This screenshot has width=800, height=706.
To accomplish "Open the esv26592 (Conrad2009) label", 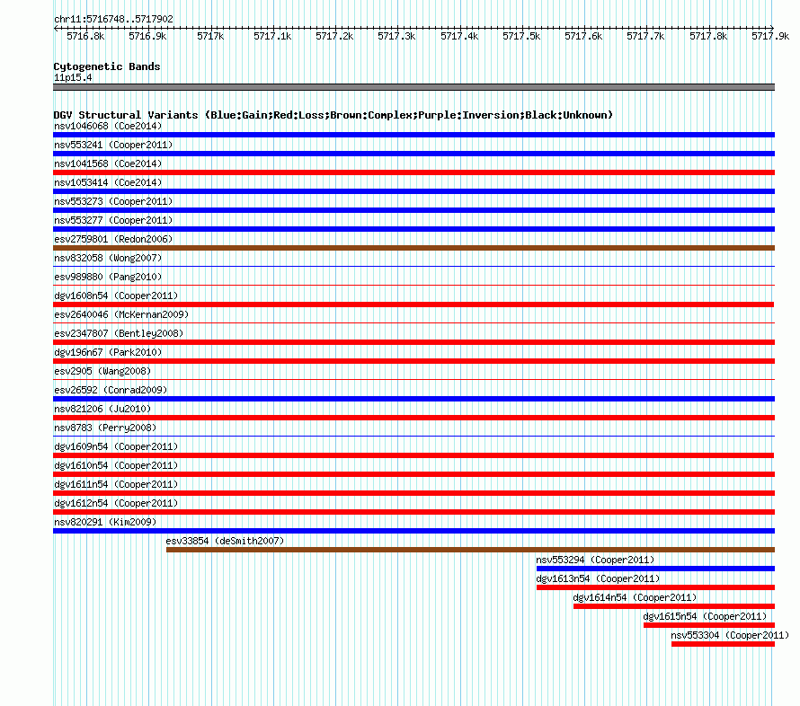I will click(x=111, y=390).
